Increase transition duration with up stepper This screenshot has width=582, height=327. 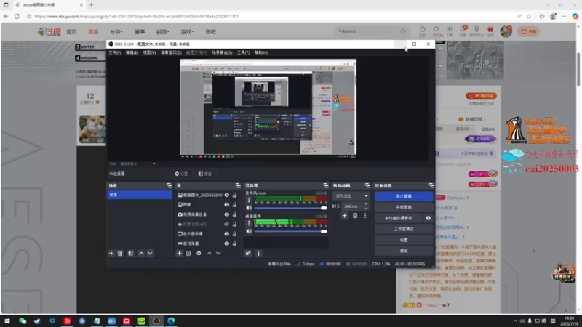(366, 204)
